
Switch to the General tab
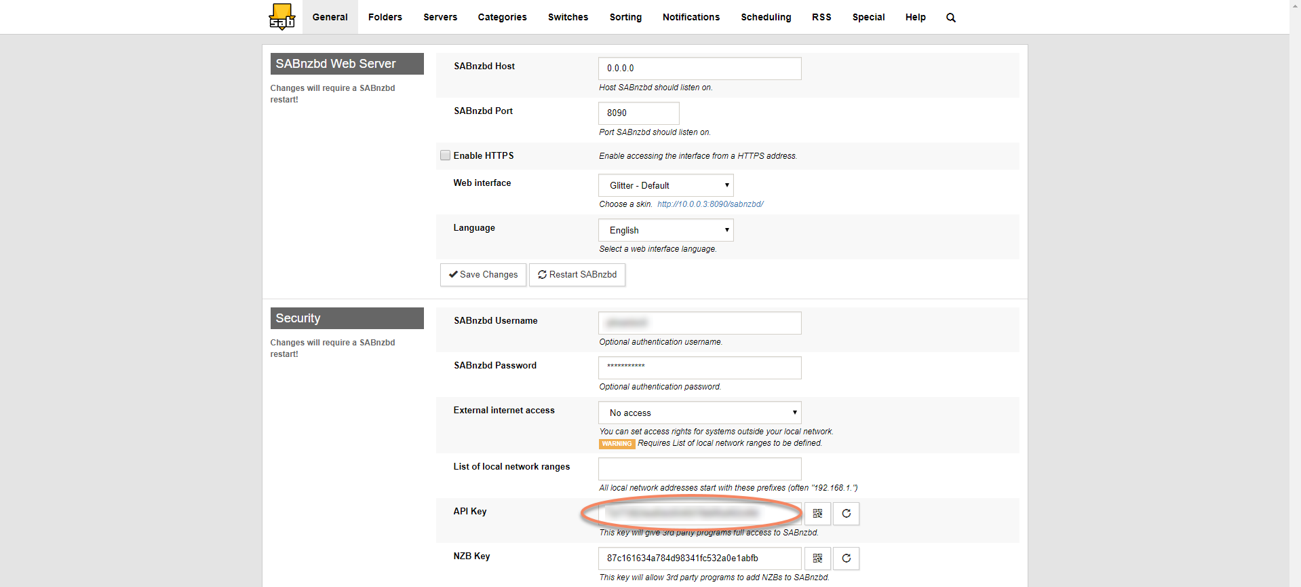[330, 17]
